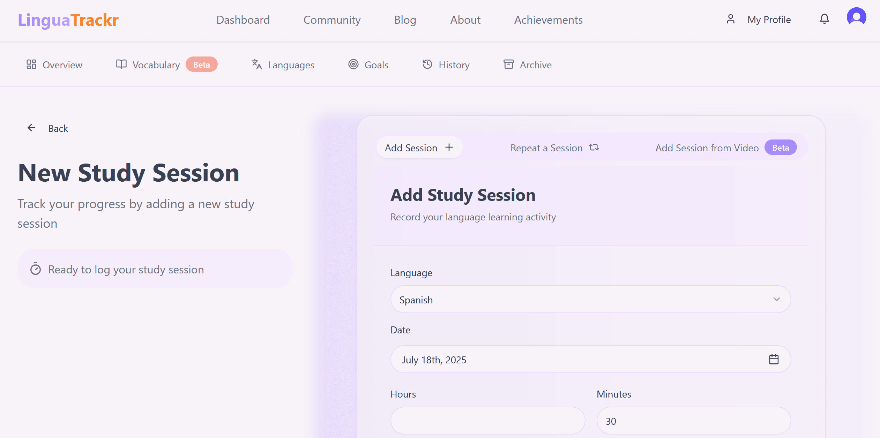Click the notification bell icon
880x438 pixels.
824,19
